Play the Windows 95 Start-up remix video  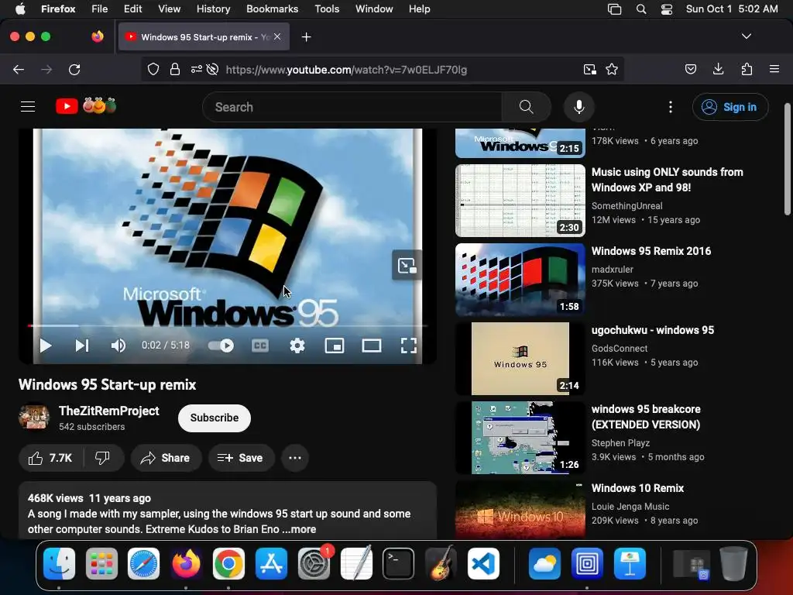click(46, 346)
